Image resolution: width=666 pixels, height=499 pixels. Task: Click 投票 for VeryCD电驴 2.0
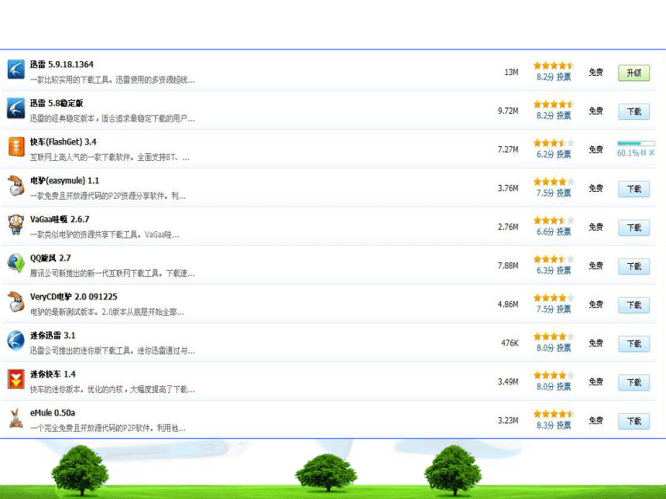pyautogui.click(x=564, y=309)
